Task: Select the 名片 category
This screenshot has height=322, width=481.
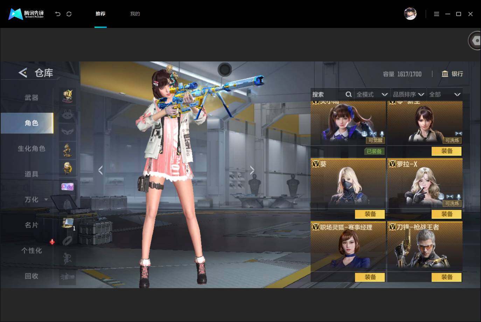Action: [x=32, y=225]
